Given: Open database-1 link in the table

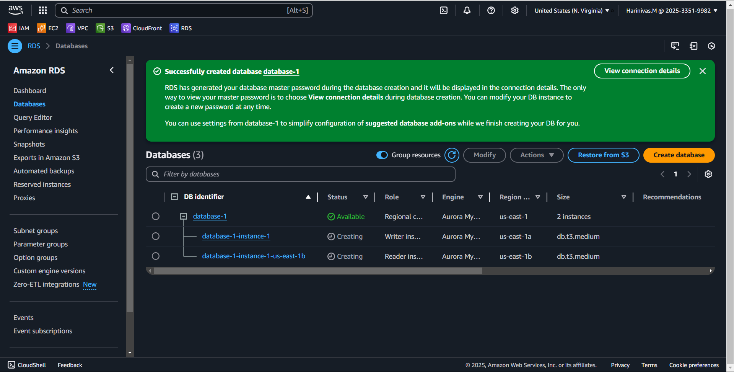Looking at the screenshot, I should coord(210,216).
